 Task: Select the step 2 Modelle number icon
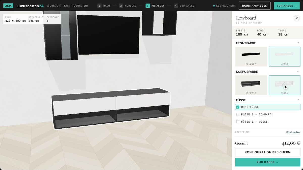pos(121,6)
